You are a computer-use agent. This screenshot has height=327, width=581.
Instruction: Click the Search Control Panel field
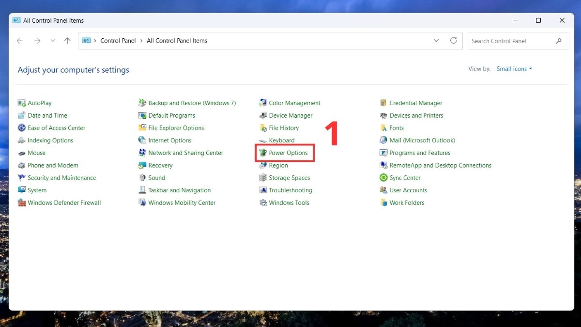[x=511, y=41]
